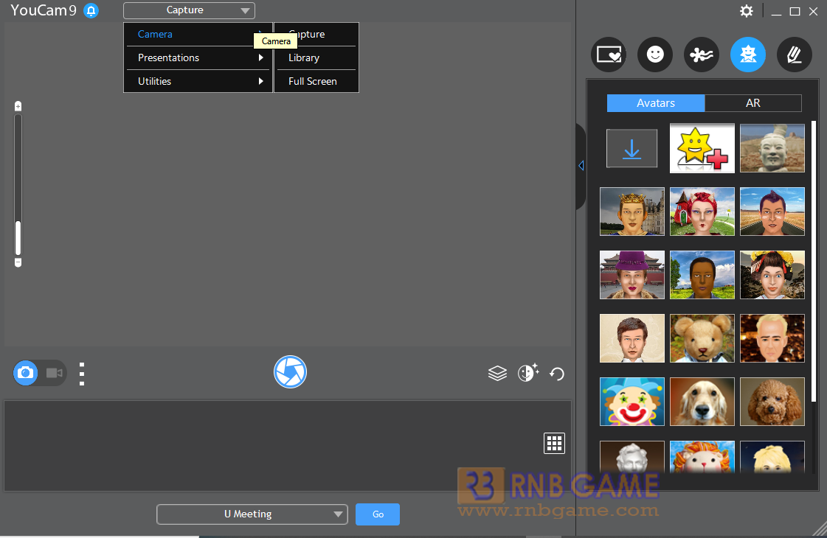Select the orange lion cartoon avatar
This screenshot has width=827, height=538.
click(x=702, y=457)
